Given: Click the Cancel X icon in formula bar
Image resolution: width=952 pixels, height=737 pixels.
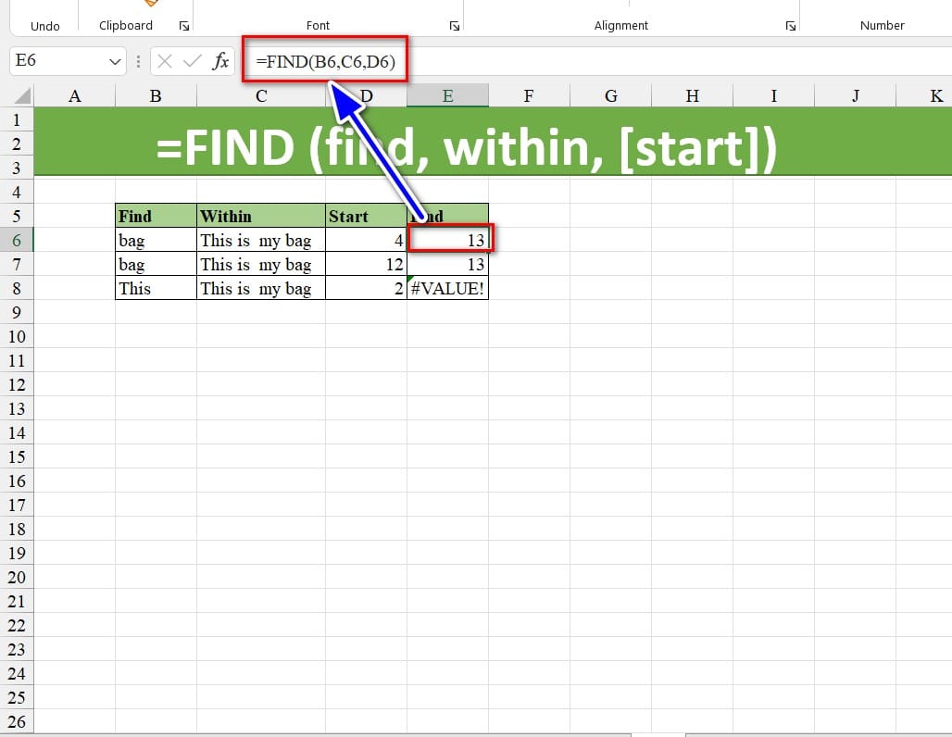Looking at the screenshot, I should coord(165,62).
